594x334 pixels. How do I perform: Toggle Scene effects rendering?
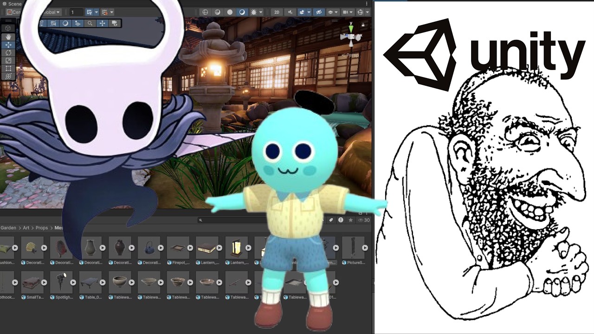[x=302, y=12]
